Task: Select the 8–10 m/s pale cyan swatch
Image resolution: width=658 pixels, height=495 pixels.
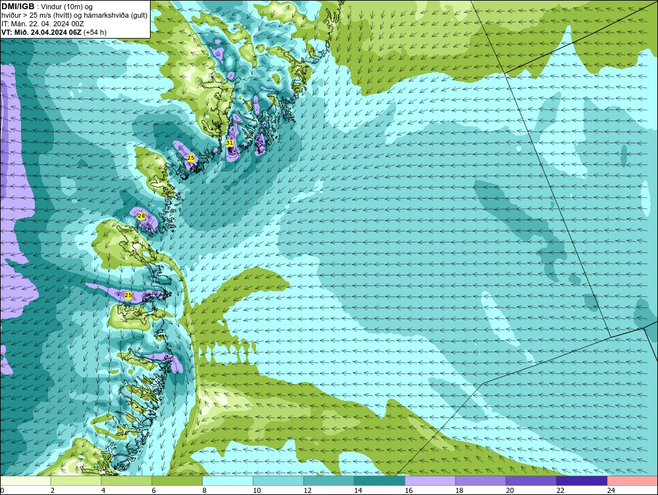Action: click(x=228, y=481)
